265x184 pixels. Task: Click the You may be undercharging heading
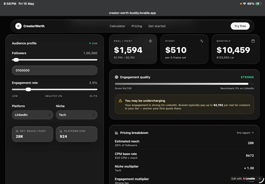coord(145,101)
